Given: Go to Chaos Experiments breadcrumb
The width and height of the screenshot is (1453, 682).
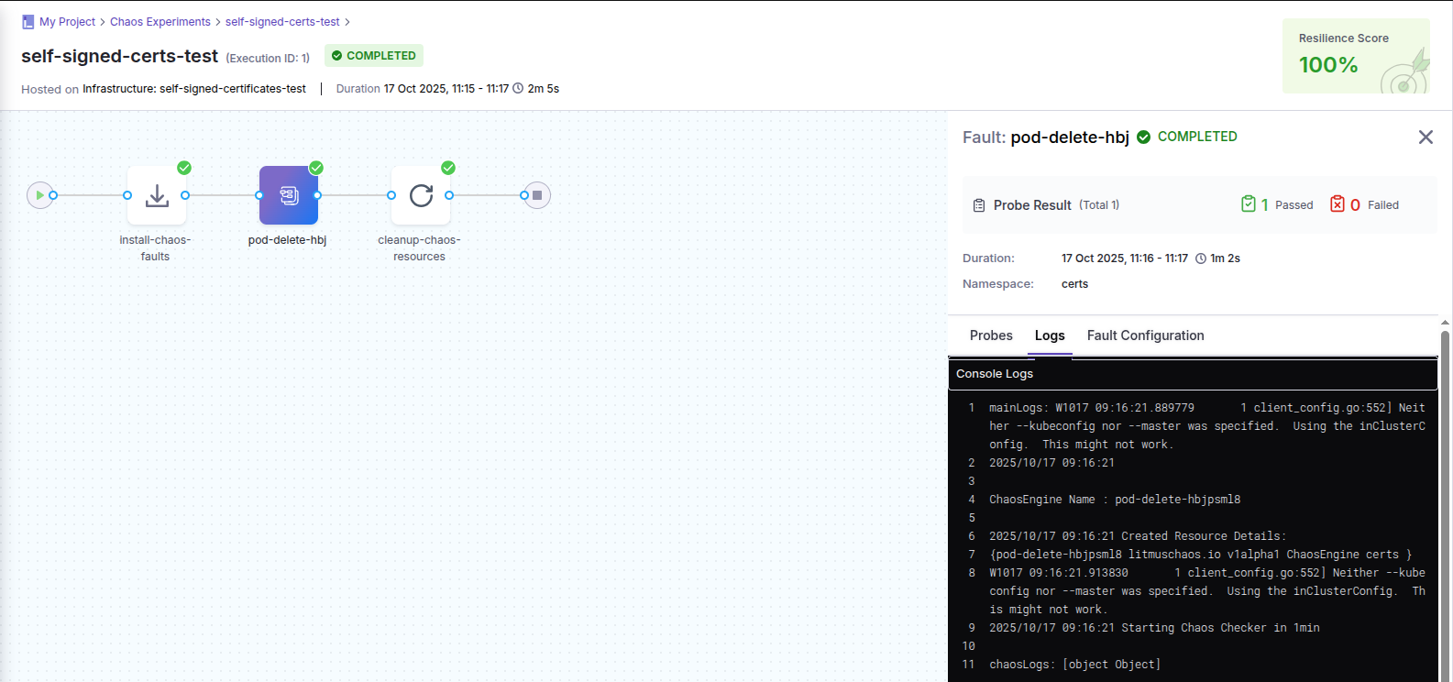Looking at the screenshot, I should tap(160, 22).
